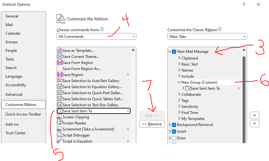
Task: Enable the Draw tab checkbox
Action: tap(174, 138)
